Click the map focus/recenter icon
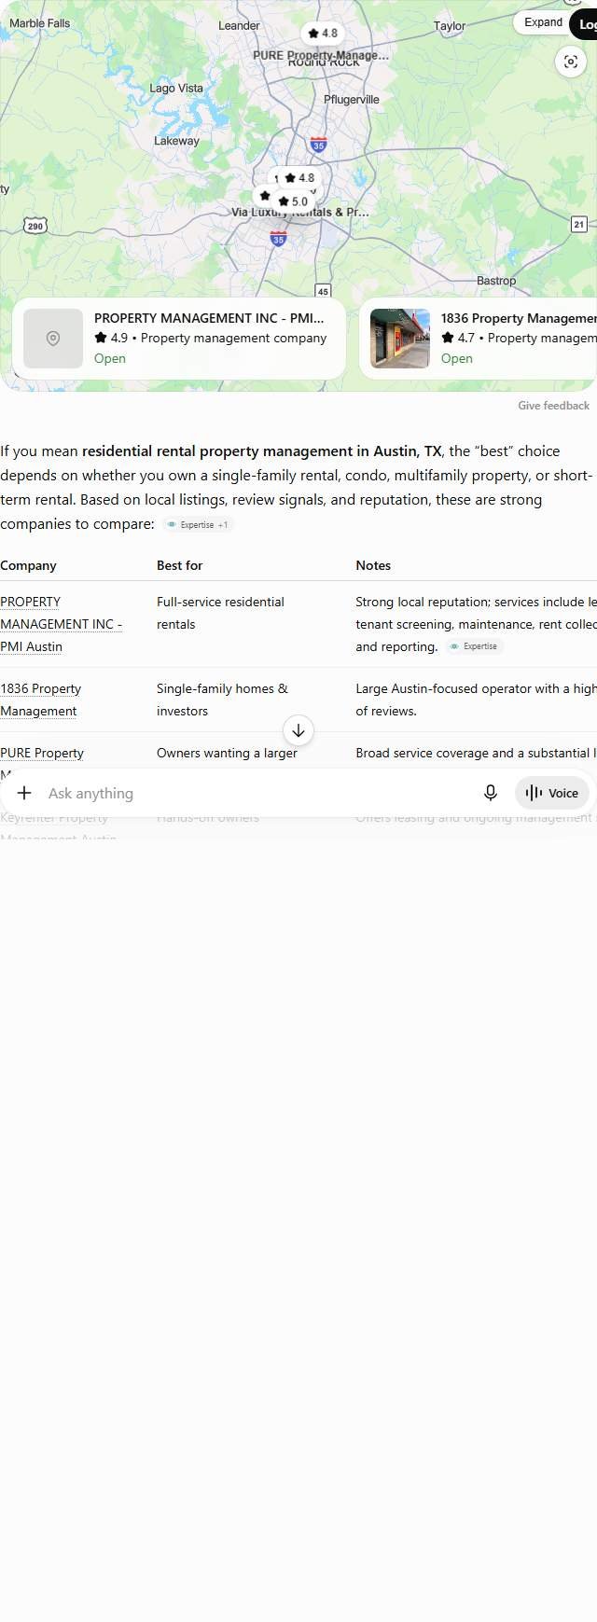This screenshot has height=1622, width=597. (x=571, y=62)
